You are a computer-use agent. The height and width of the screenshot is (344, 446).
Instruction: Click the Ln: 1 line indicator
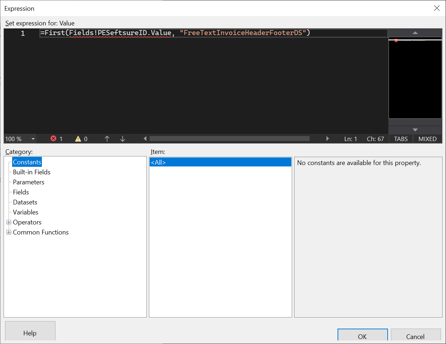(x=351, y=139)
